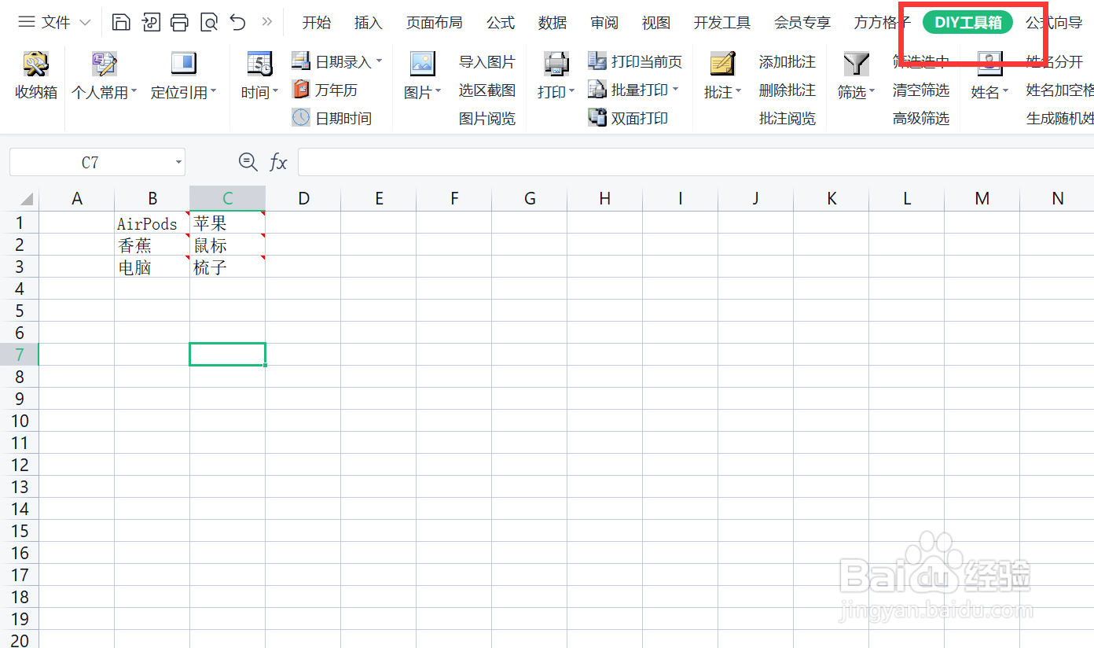Switch to 开发工具 tab
1094x648 pixels.
tap(722, 23)
